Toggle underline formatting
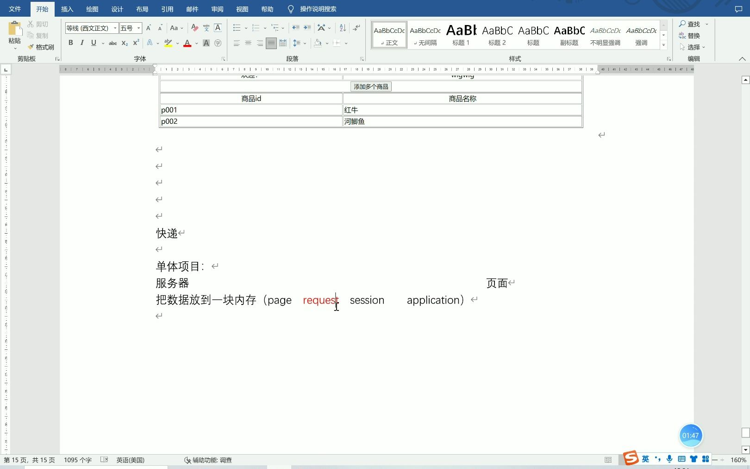The height and width of the screenshot is (469, 750). coord(94,43)
